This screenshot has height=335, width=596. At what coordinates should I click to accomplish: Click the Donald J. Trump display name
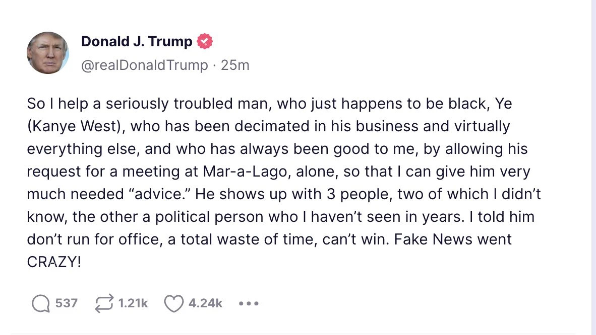click(137, 42)
